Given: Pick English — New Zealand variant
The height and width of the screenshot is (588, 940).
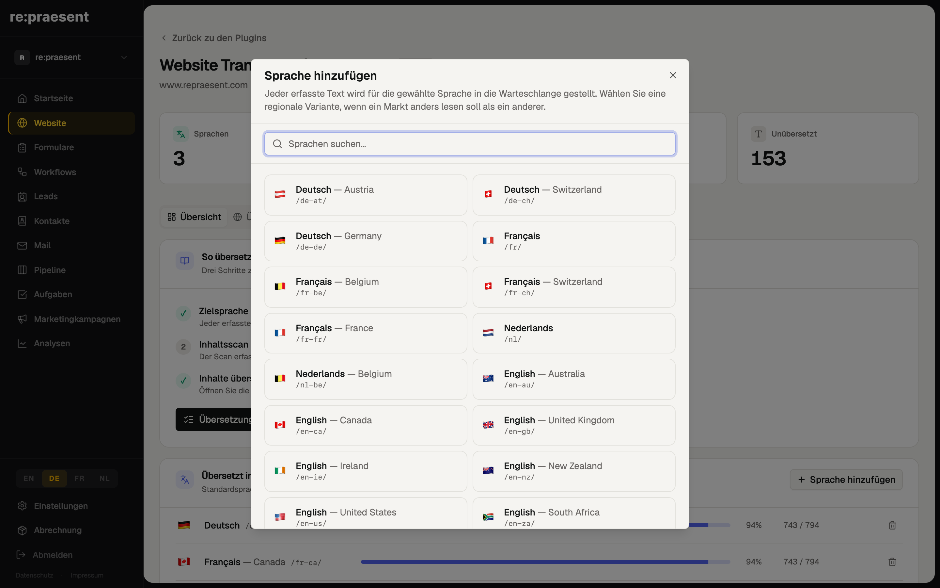Looking at the screenshot, I should pyautogui.click(x=574, y=471).
